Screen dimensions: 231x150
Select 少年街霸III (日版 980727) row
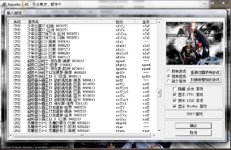(x=82, y=49)
